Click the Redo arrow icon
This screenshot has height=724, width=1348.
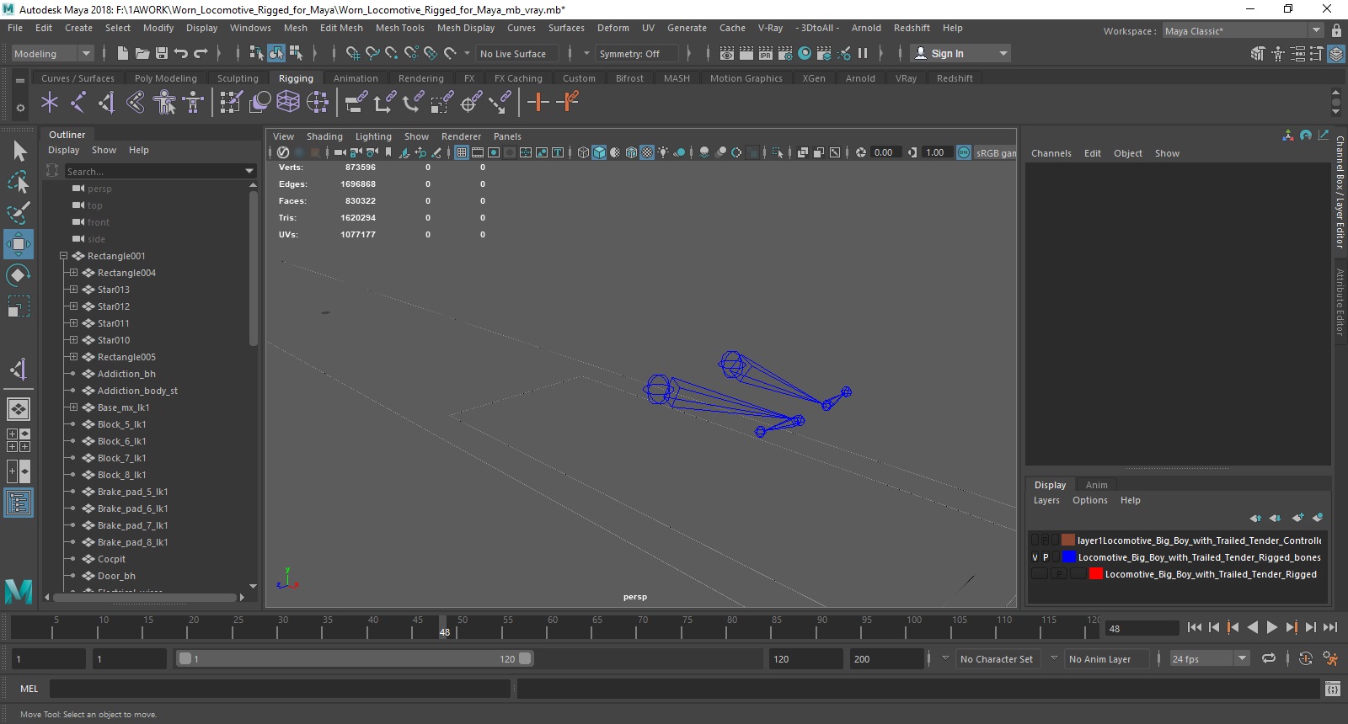pos(201,53)
